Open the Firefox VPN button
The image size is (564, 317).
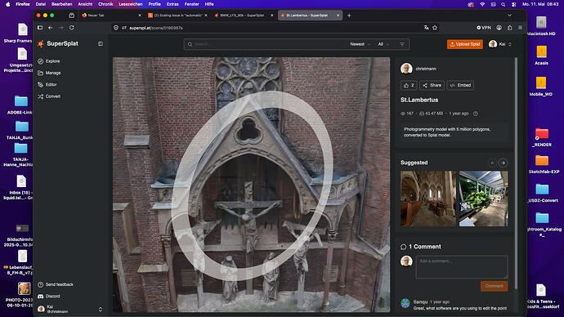click(484, 28)
